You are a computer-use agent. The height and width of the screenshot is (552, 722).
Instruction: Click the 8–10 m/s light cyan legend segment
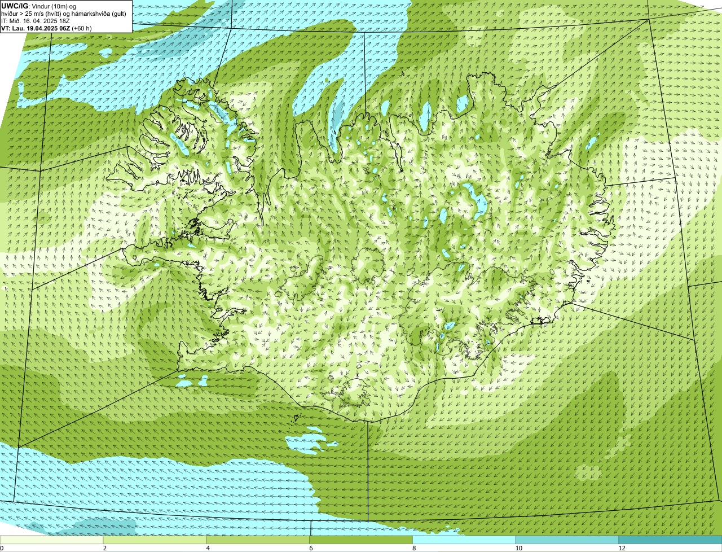pyautogui.click(x=465, y=540)
